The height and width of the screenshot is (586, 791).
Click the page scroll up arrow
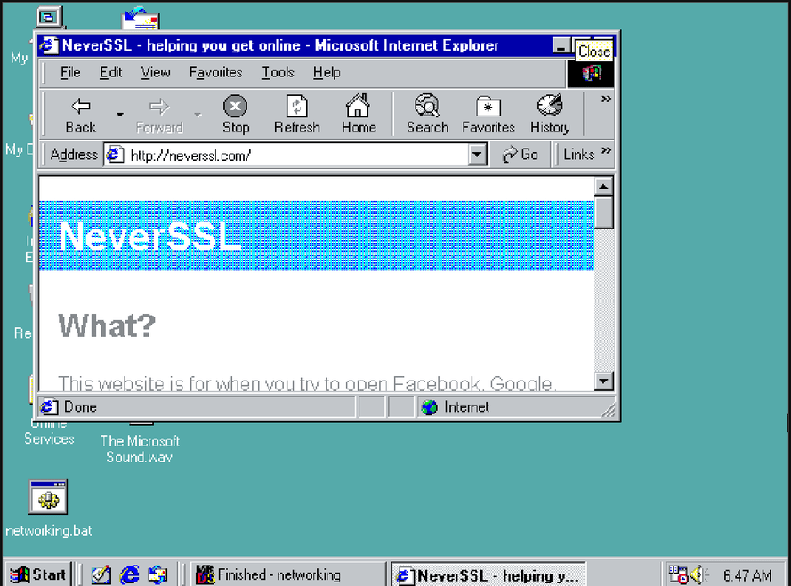pos(604,187)
